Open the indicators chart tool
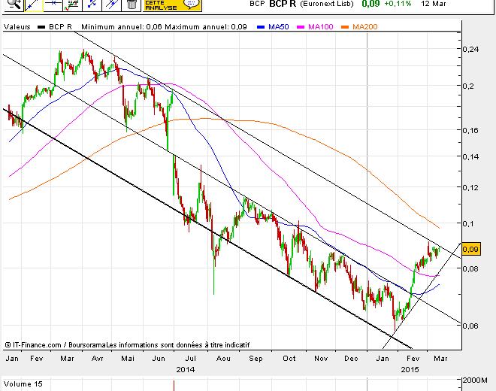Viewport: 496px width, 391px height. tap(72, 5)
